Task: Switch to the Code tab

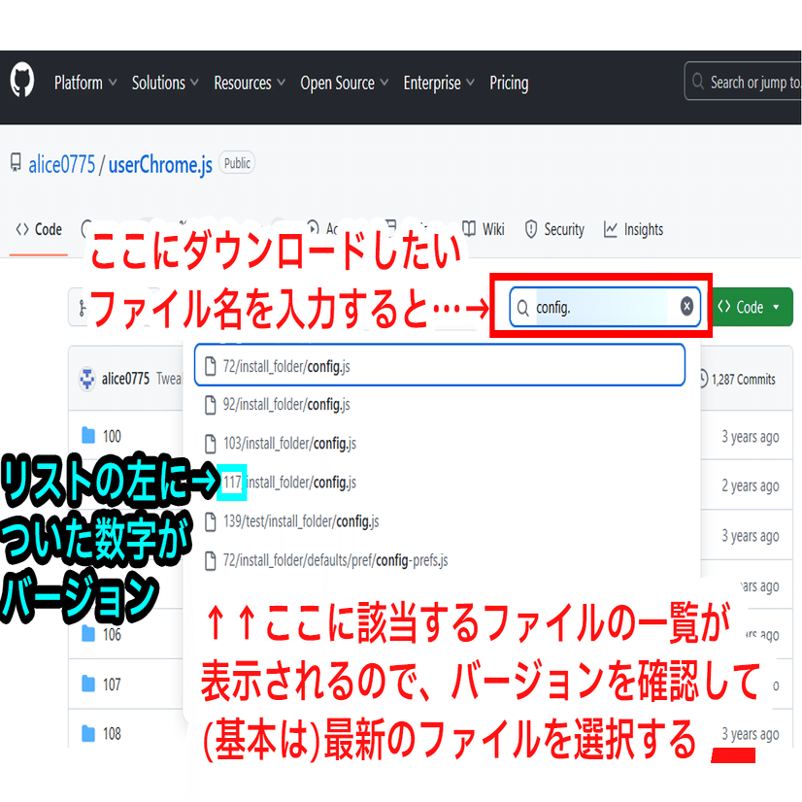Action: pyautogui.click(x=39, y=229)
